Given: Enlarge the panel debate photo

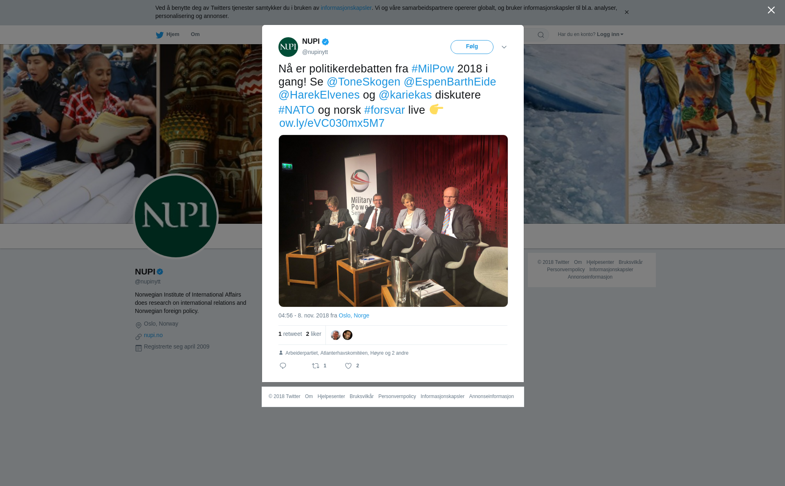Looking at the screenshot, I should click(393, 221).
